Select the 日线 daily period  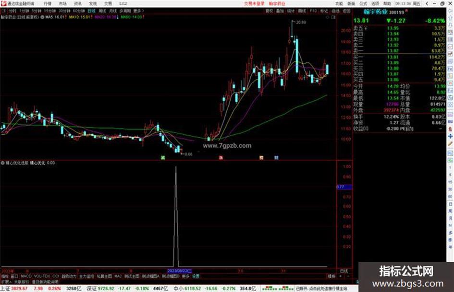91,11
